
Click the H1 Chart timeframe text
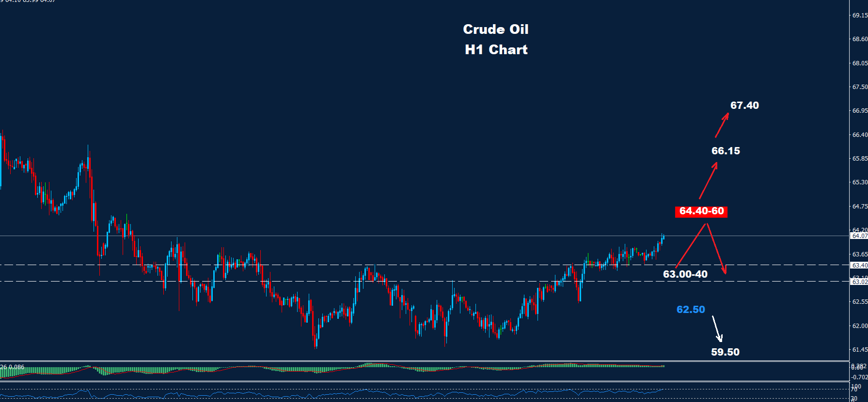point(496,50)
